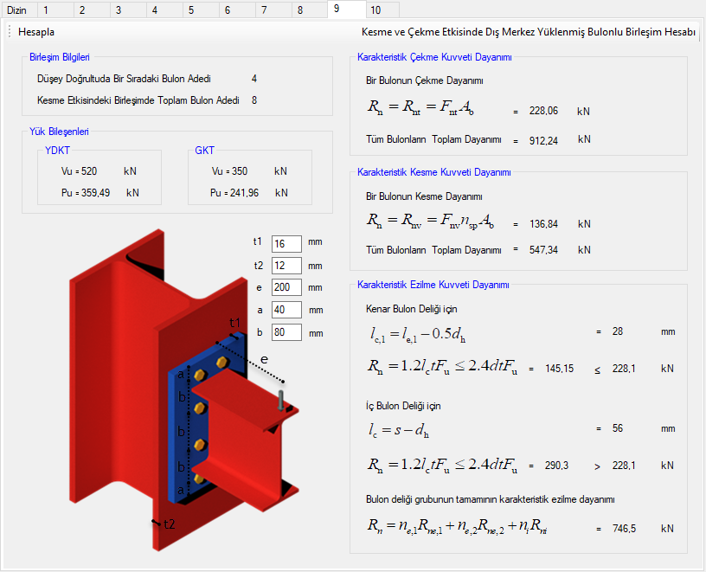Switch to tab 2
The height and width of the screenshot is (572, 706).
[x=92, y=10]
